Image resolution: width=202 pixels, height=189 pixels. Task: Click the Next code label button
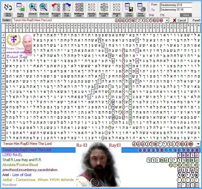click(66, 15)
